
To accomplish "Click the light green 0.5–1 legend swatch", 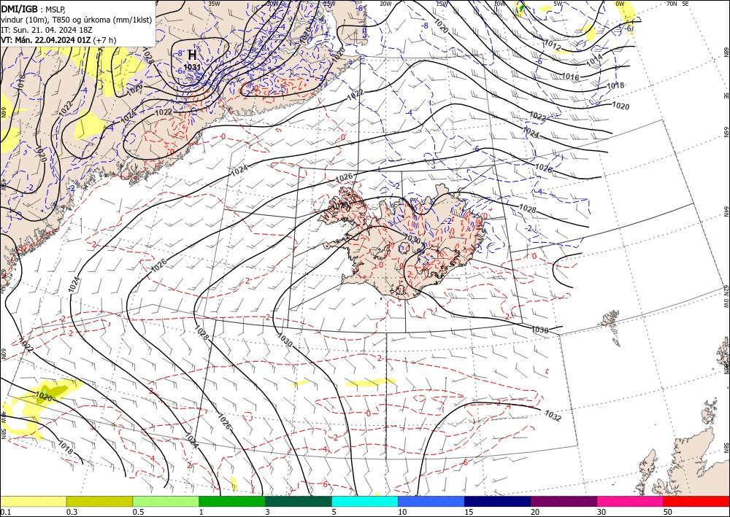I will 166,501.
